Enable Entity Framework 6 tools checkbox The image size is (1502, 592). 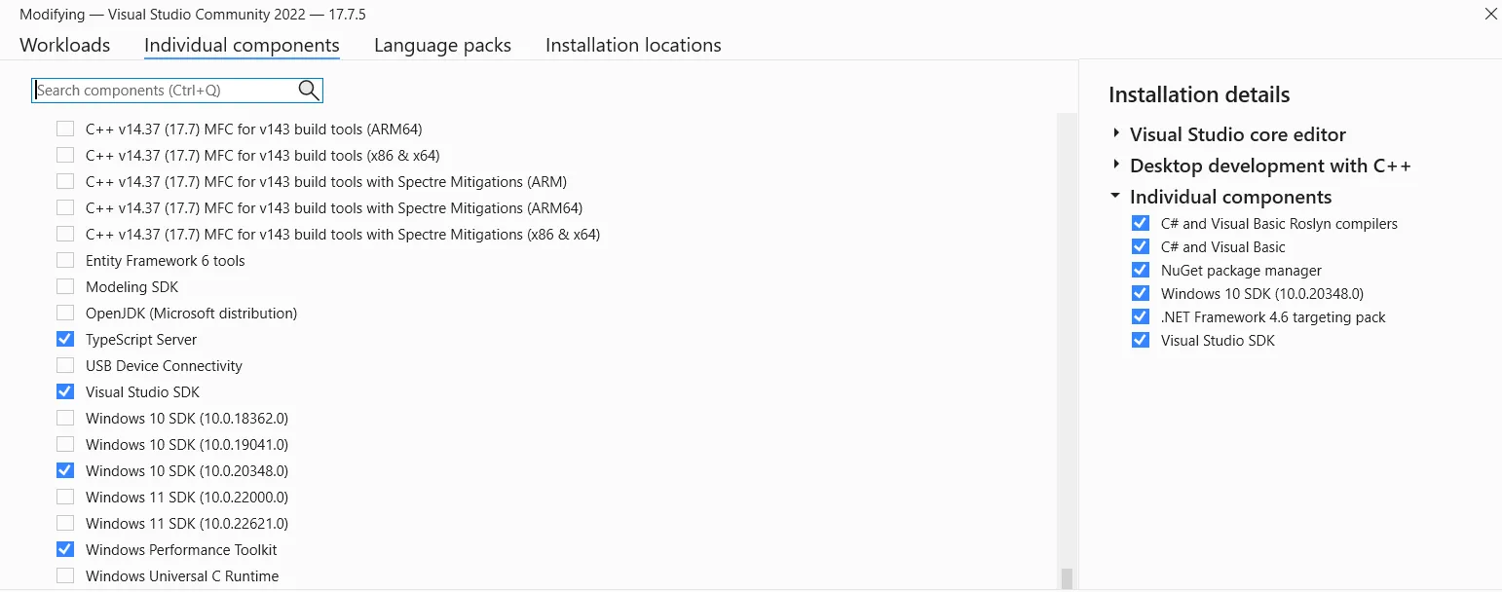(65, 261)
